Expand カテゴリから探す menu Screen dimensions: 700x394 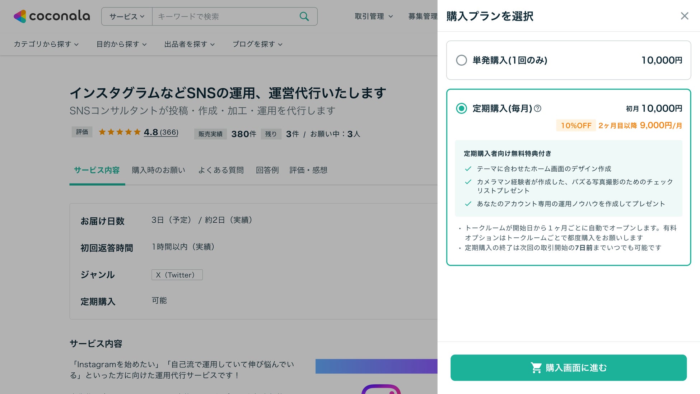pos(46,44)
